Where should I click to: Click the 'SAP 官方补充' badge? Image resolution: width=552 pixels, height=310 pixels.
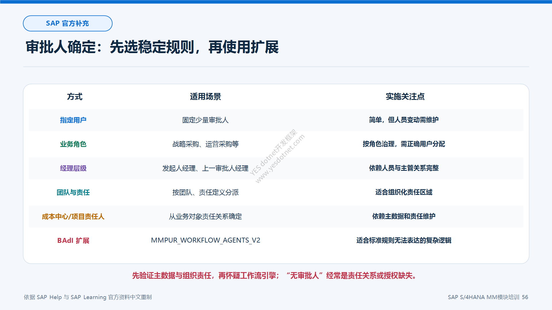click(68, 23)
